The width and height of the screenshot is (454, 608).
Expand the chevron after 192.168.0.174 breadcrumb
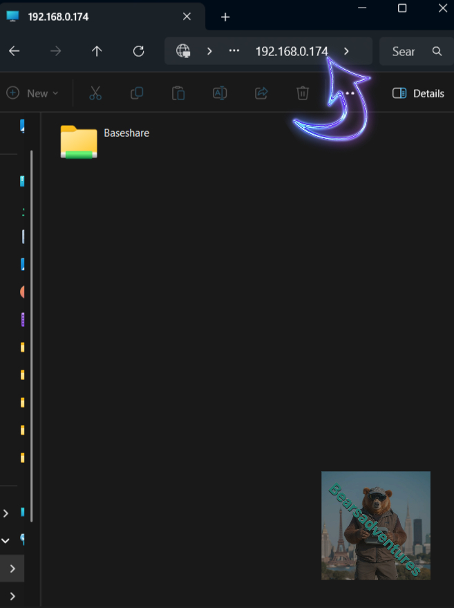(346, 51)
